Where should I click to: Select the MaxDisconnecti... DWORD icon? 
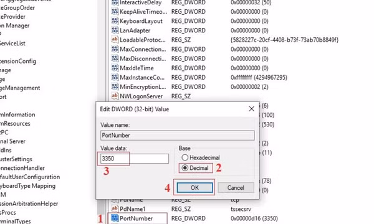point(115,58)
